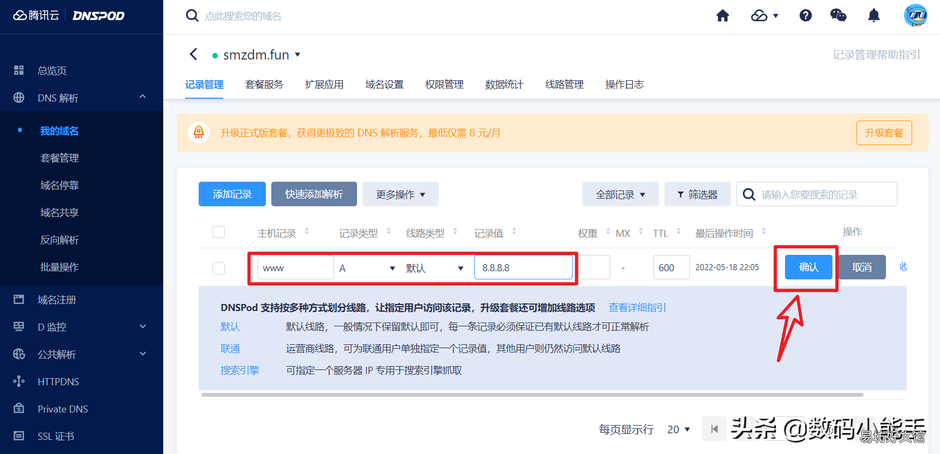Screen dimensions: 940x454
Task: Click the TTL 600 input field
Action: (671, 267)
